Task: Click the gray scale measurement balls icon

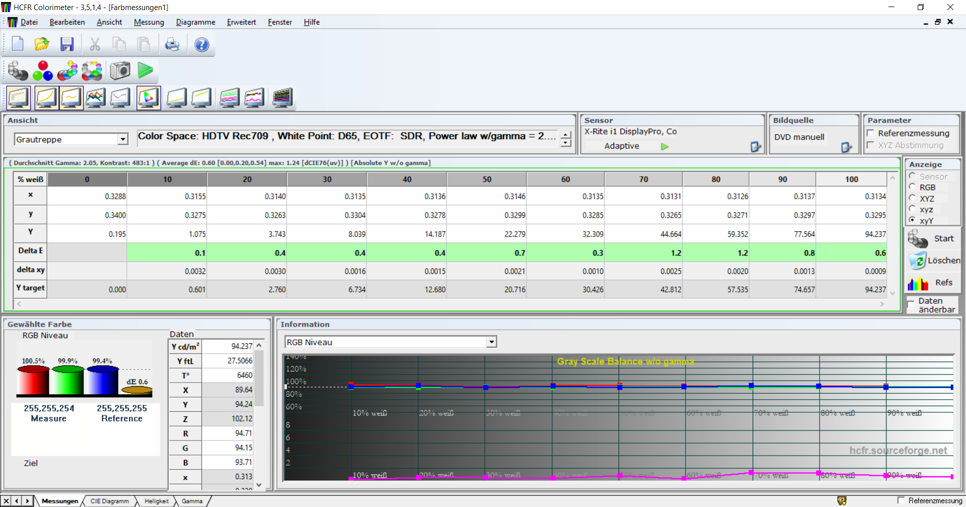Action: click(x=18, y=71)
